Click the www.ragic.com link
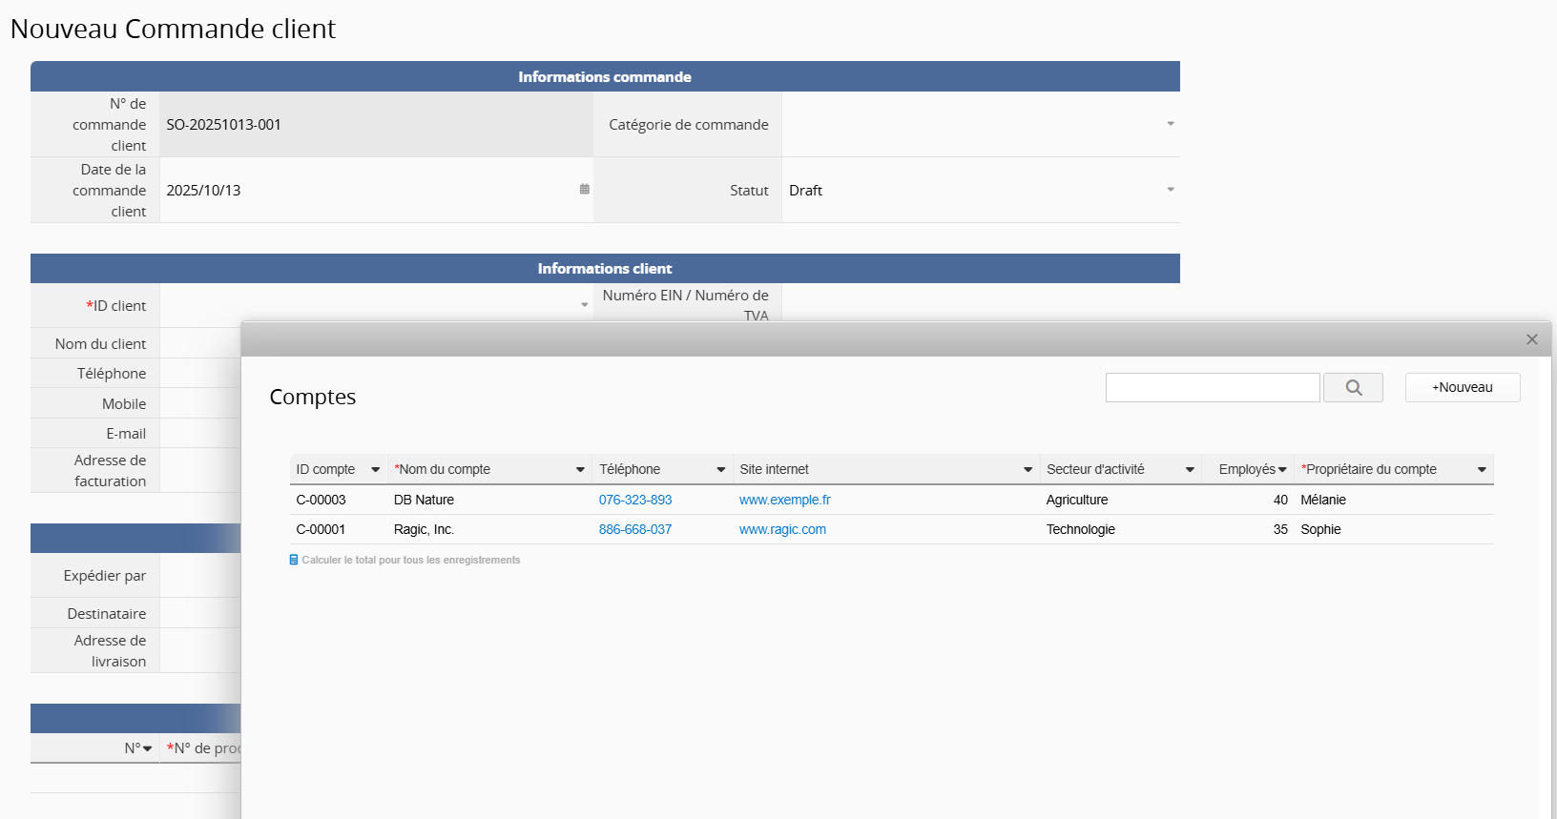This screenshot has width=1557, height=819. 782,529
